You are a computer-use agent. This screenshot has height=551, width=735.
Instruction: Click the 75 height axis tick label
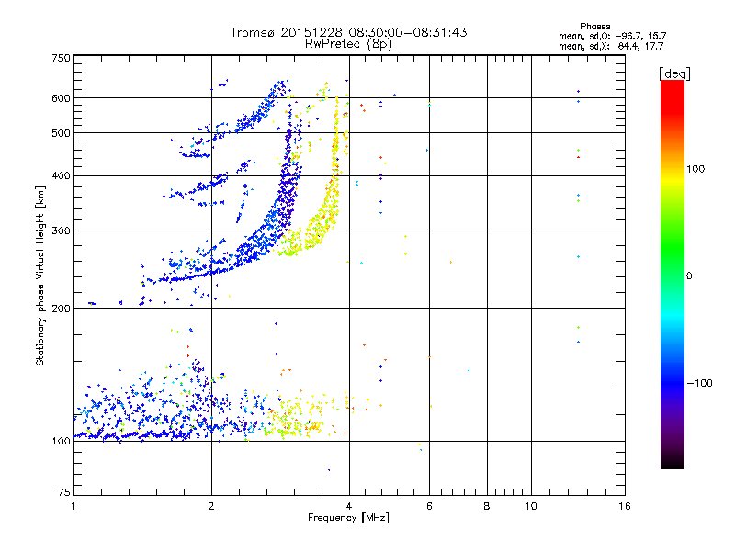coord(64,492)
